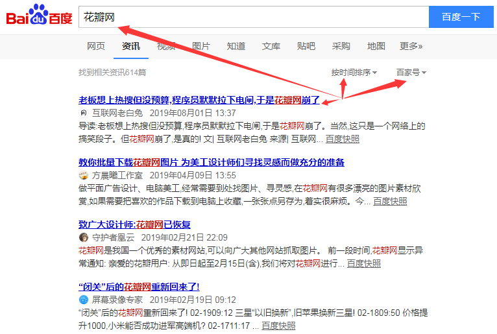Click the date 2019年04月09日 13:55
The height and width of the screenshot is (334, 497).
click(193, 175)
